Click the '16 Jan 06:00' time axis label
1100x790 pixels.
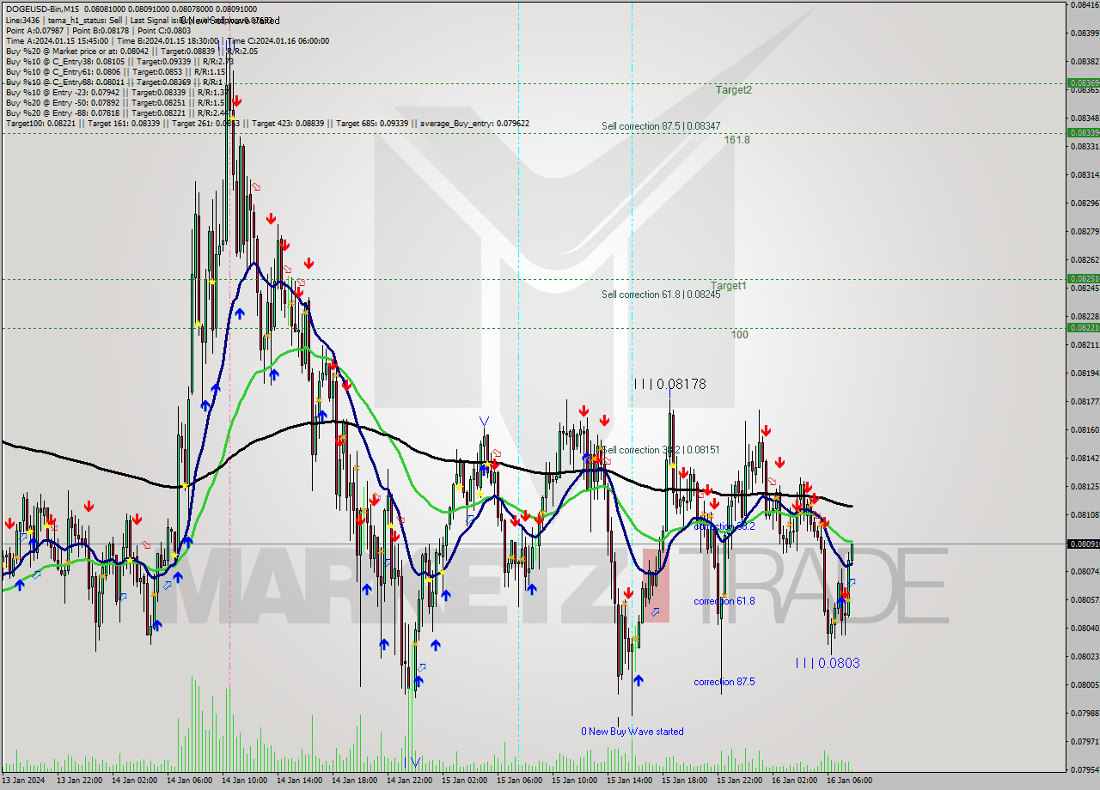[x=849, y=781]
